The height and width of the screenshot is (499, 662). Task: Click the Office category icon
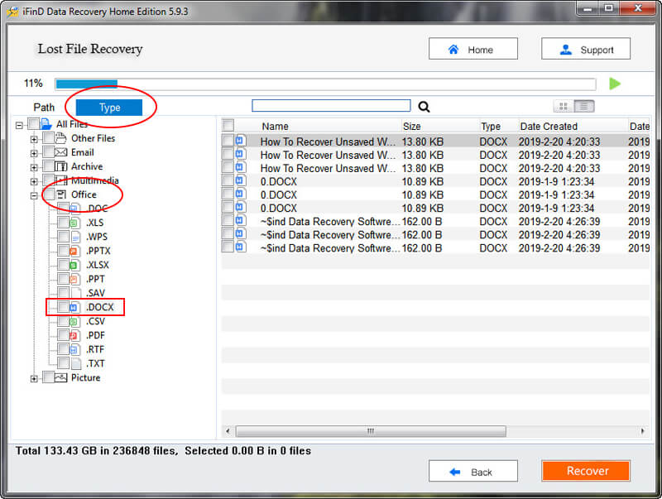[x=61, y=194]
